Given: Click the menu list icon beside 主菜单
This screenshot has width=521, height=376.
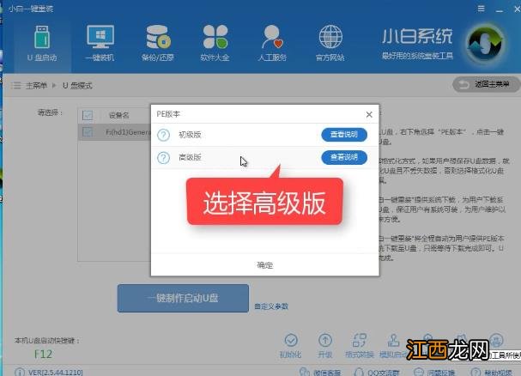Looking at the screenshot, I should [x=15, y=86].
